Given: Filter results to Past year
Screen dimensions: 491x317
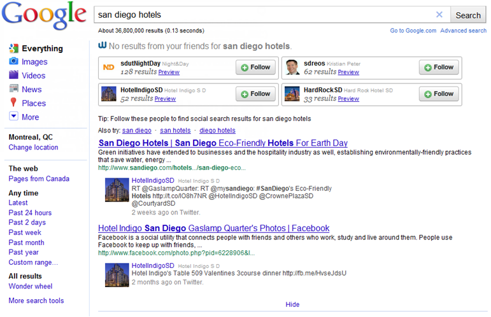Looking at the screenshot, I should [24, 252].
